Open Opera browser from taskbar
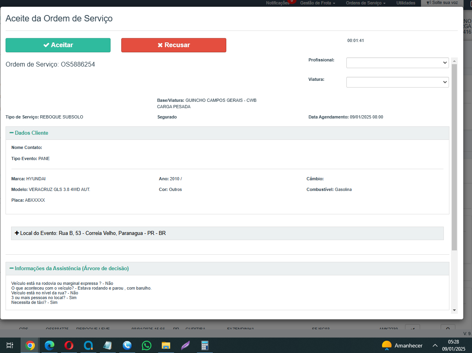Image resolution: width=472 pixels, height=353 pixels. (x=69, y=345)
